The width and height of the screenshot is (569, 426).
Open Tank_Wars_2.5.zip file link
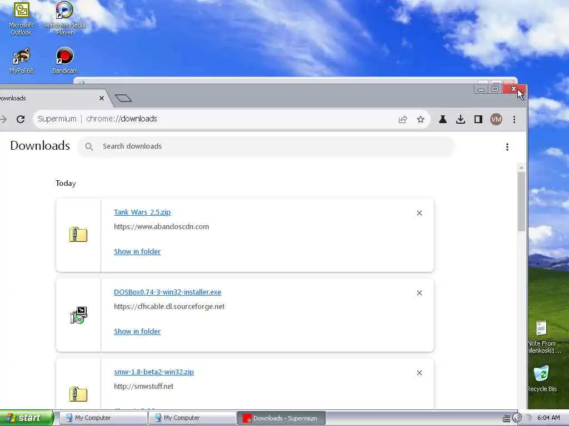(x=142, y=212)
